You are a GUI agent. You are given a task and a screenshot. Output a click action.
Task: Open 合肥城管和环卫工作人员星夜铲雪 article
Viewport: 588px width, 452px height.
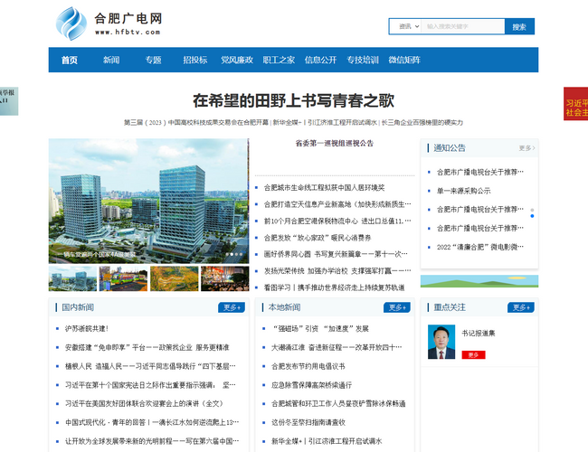click(338, 404)
